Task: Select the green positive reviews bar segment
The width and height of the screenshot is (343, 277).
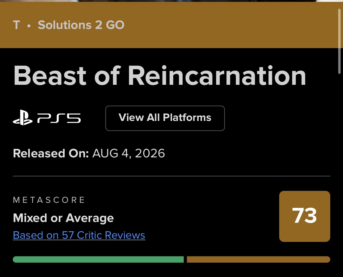Action: [98, 259]
